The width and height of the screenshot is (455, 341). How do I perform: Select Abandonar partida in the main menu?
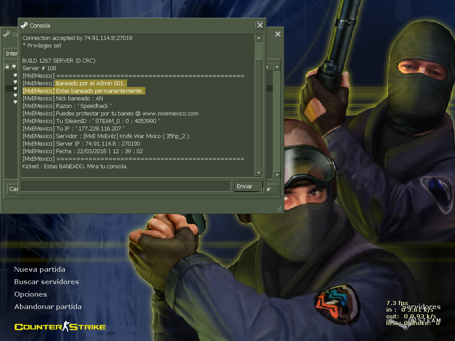[x=48, y=307]
